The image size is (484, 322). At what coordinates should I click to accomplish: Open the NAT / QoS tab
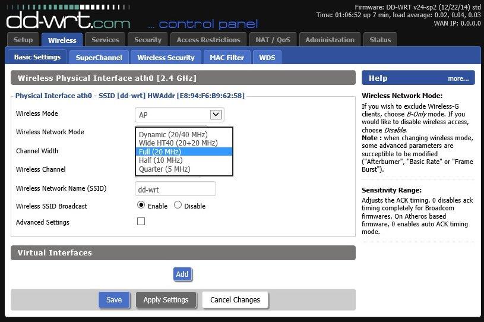pyautogui.click(x=273, y=40)
